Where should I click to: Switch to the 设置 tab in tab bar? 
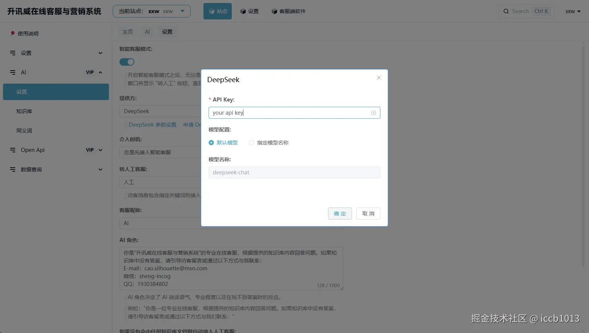click(x=167, y=32)
